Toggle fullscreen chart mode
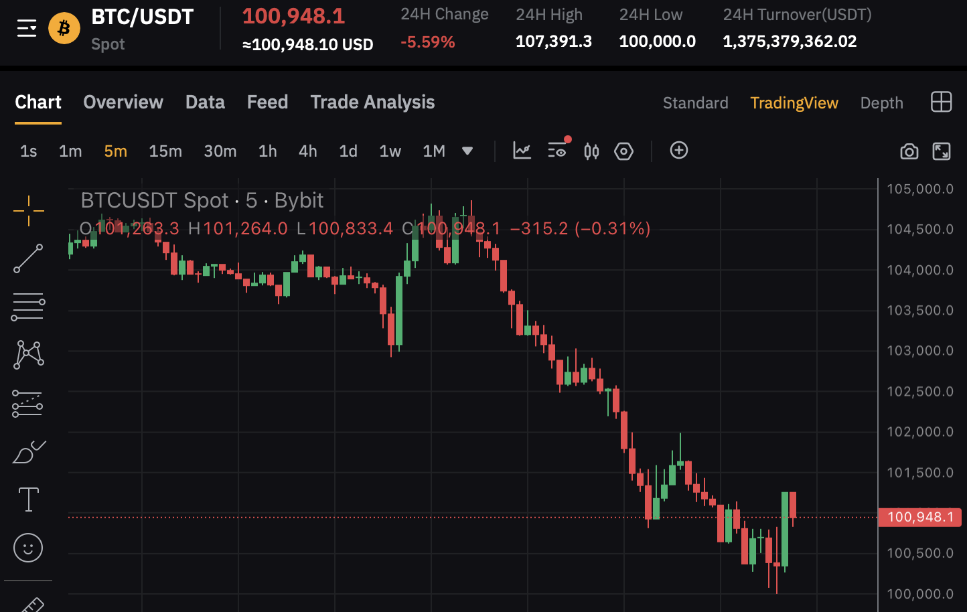Viewport: 967px width, 612px height. pyautogui.click(x=941, y=151)
